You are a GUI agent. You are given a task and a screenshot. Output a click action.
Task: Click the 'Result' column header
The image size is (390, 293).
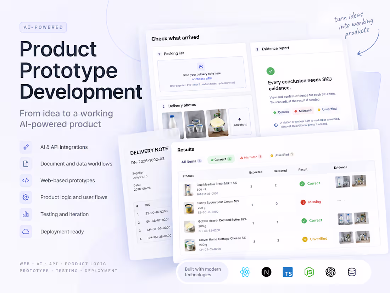tap(303, 169)
